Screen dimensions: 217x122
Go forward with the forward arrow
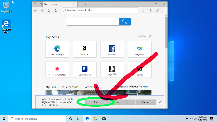(42, 11)
